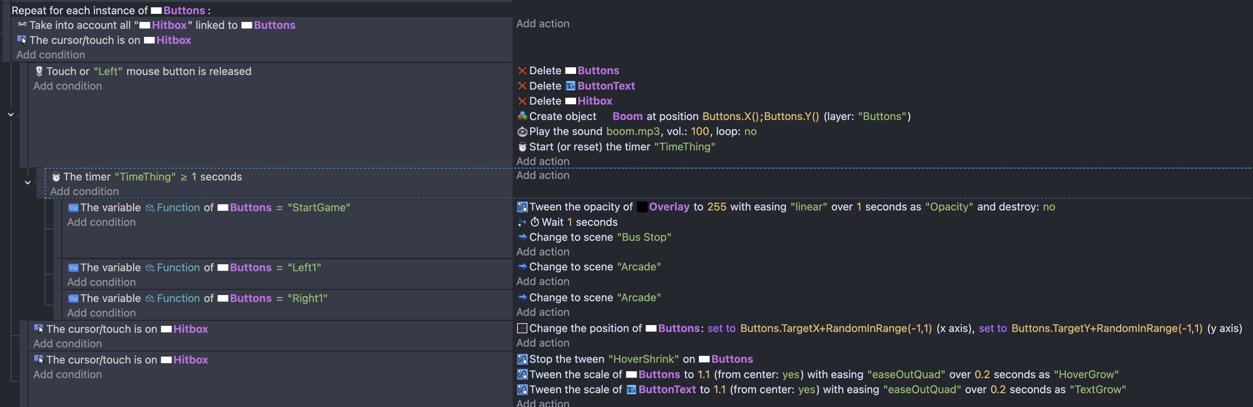Click the Create object Boom icon
Screen dimensions: 1253x407
pyautogui.click(x=522, y=116)
